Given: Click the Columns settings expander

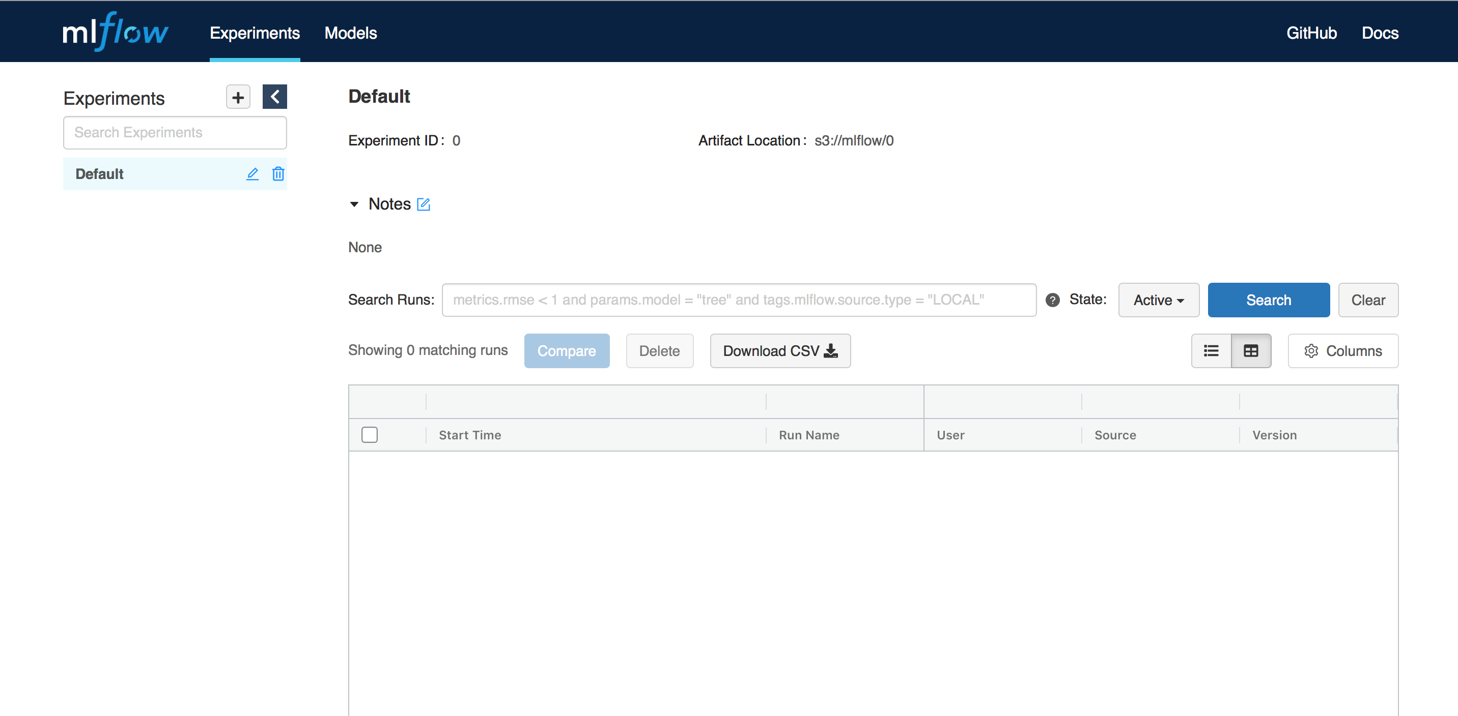Looking at the screenshot, I should (x=1343, y=351).
